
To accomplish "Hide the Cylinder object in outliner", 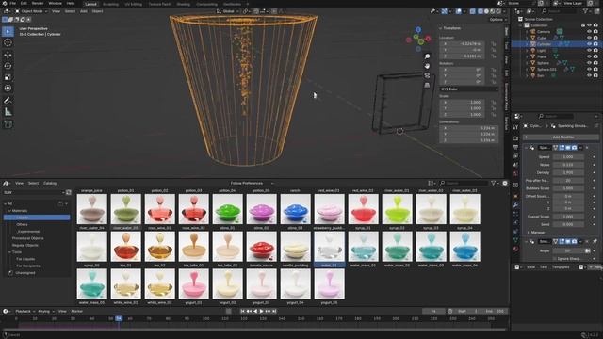I will point(589,44).
